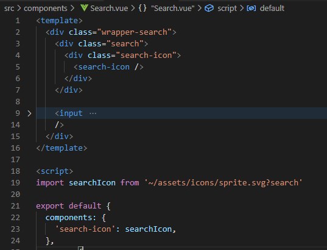Click "search" class value on line 3

tap(125, 44)
